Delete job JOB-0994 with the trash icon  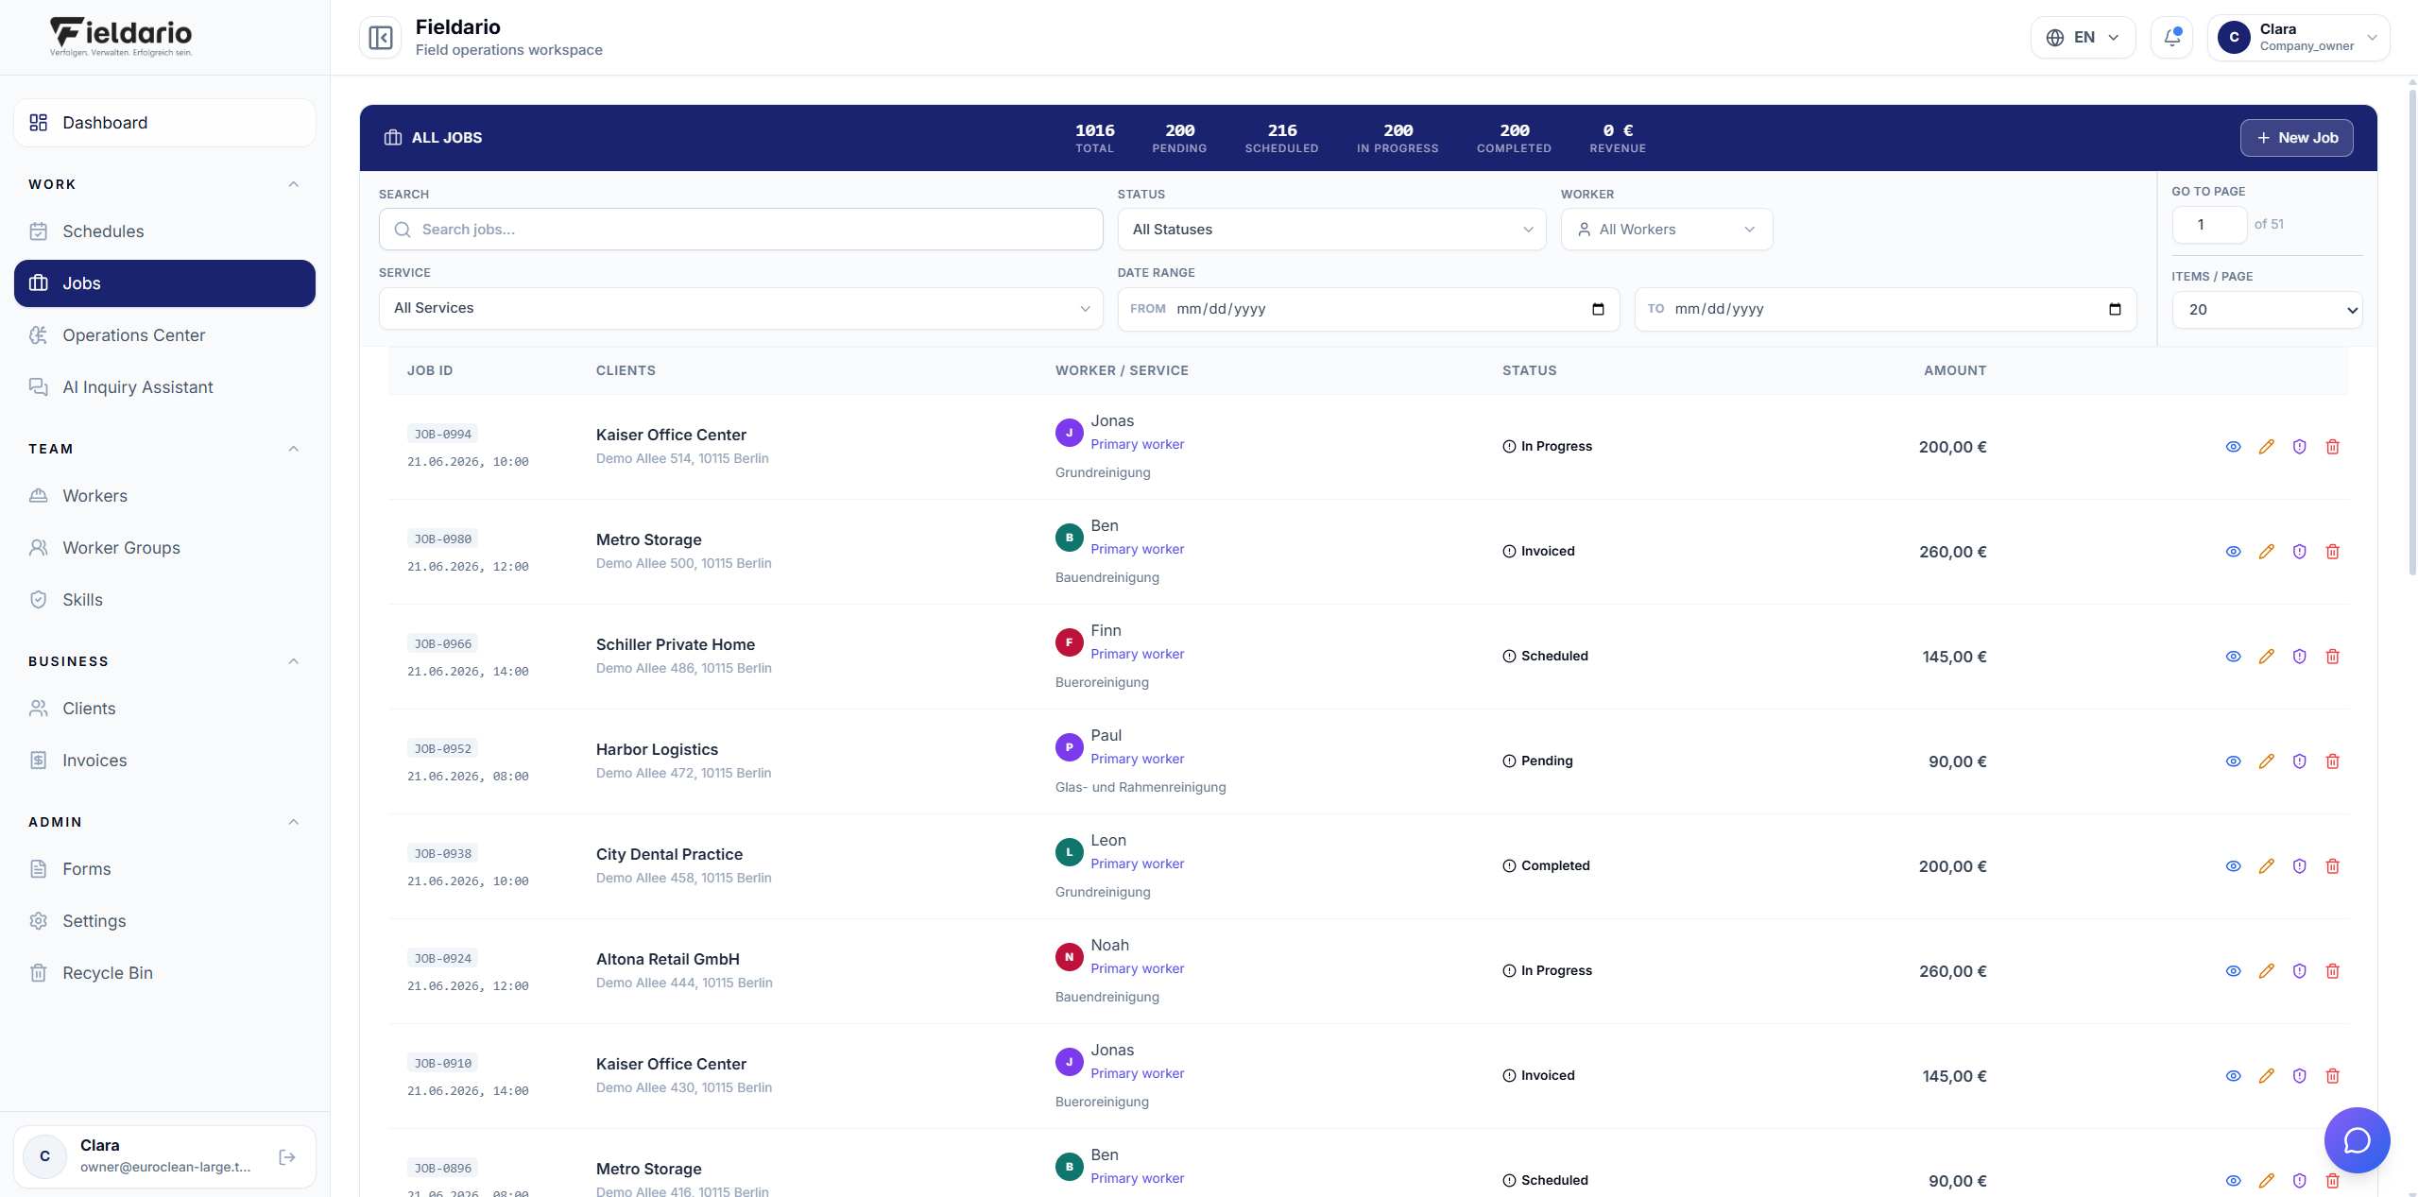point(2332,447)
